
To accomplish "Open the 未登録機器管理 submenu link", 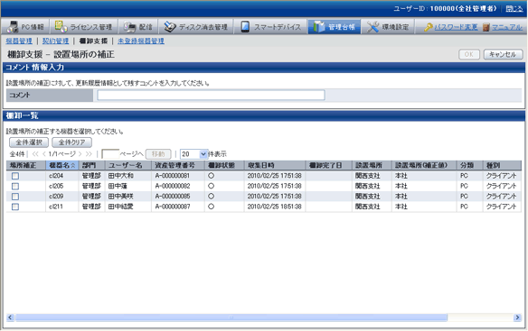I will click(x=141, y=41).
